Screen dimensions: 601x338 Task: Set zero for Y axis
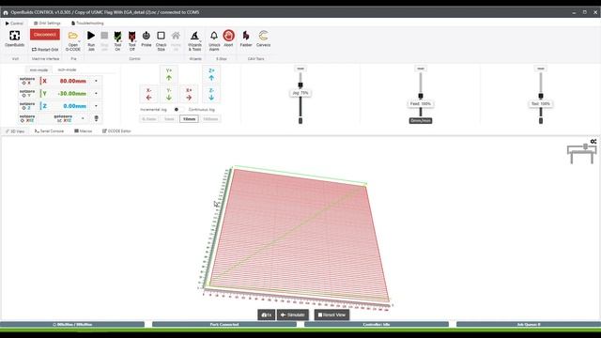pyautogui.click(x=27, y=94)
